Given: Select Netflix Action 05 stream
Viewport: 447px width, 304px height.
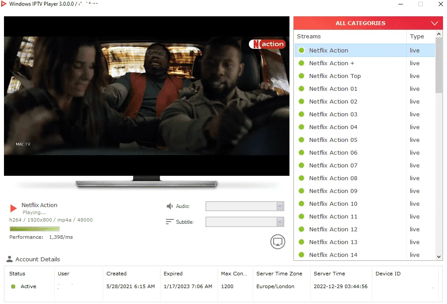Looking at the screenshot, I should pyautogui.click(x=365, y=140).
